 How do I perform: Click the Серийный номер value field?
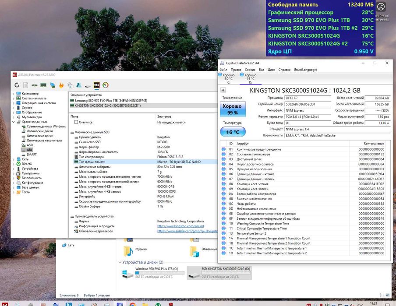click(308, 104)
